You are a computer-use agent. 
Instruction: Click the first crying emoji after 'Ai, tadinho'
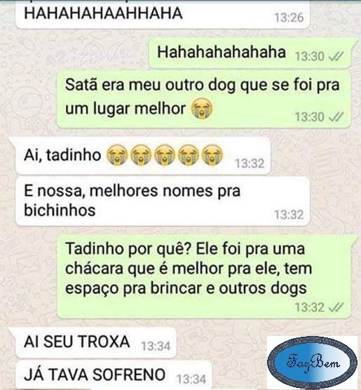coord(117,155)
